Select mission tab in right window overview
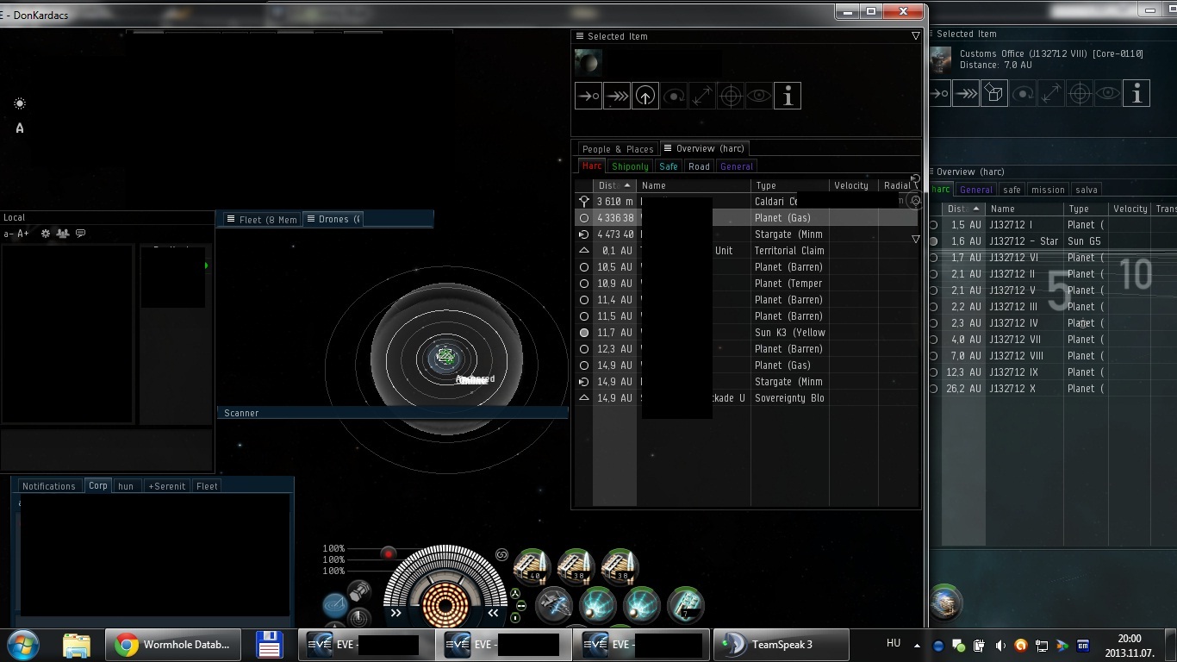1177x662 pixels. click(1048, 190)
